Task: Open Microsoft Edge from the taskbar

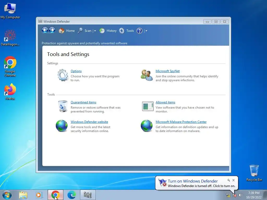Action: [72, 195]
